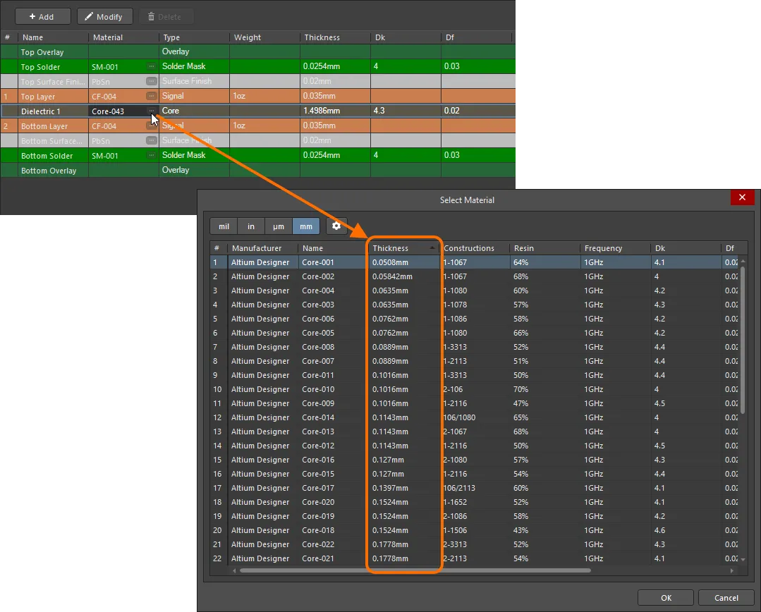Viewport: 761px width, 612px height.
Task: Select Core-006 material row
Action: pos(474,319)
